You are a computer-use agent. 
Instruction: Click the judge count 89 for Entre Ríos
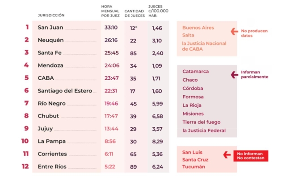tap(133, 166)
